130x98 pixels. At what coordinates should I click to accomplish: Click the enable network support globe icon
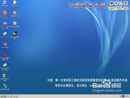(5, 87)
